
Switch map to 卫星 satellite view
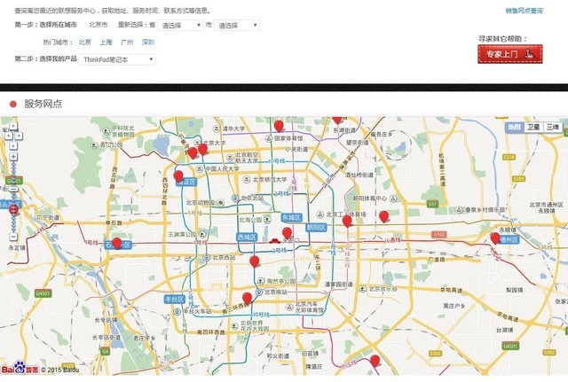click(532, 127)
